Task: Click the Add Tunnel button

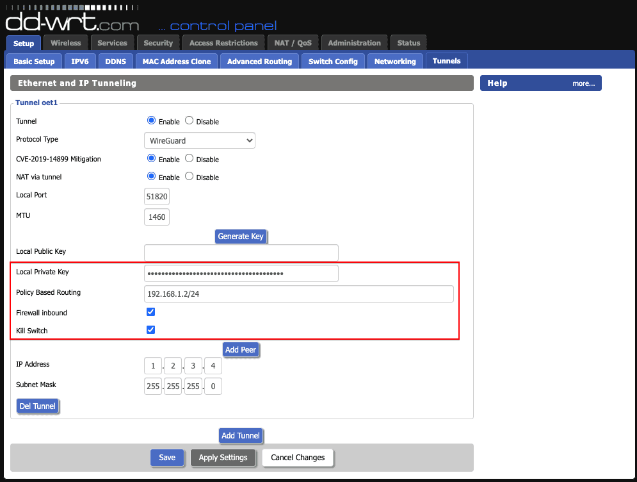Action: 240,435
